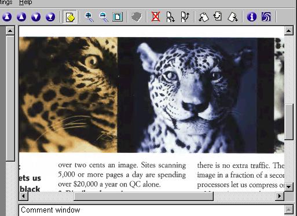Click the horizontal scrollbar thumb
The height and width of the screenshot is (216, 297).
pyautogui.click(x=144, y=196)
